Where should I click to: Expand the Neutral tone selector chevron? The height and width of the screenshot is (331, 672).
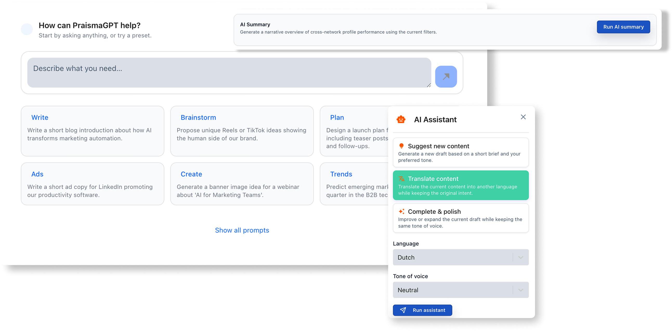pyautogui.click(x=520, y=290)
